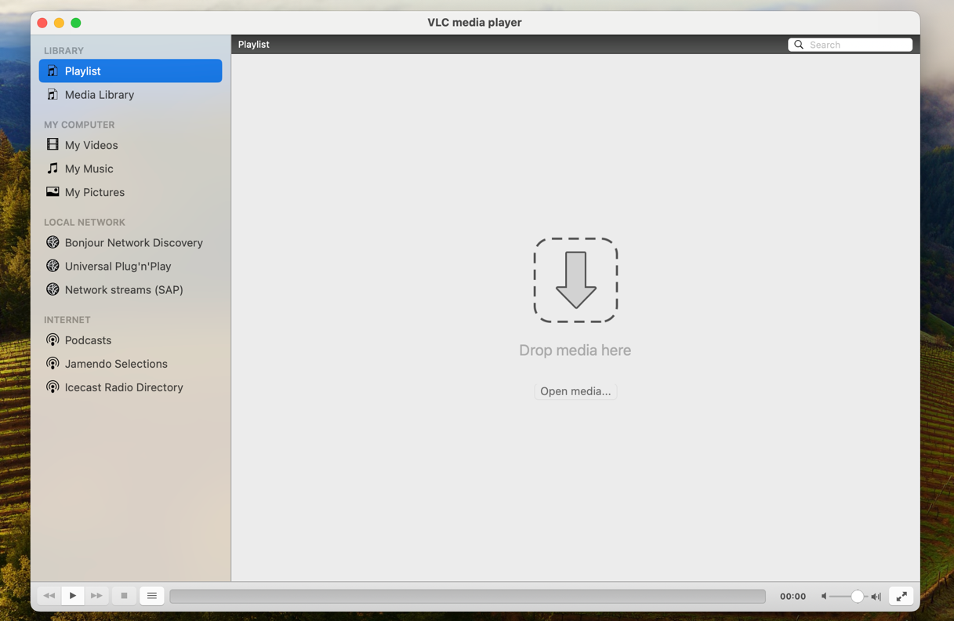Viewport: 954px width, 621px height.
Task: Select Bonjour Network Discovery
Action: tap(130, 243)
